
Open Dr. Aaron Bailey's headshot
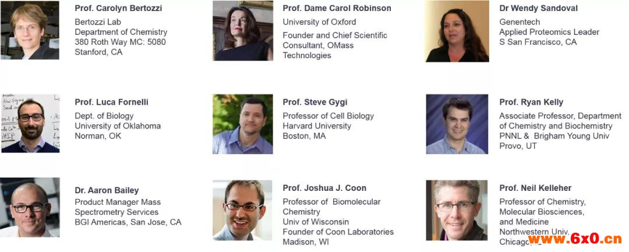point(30,207)
